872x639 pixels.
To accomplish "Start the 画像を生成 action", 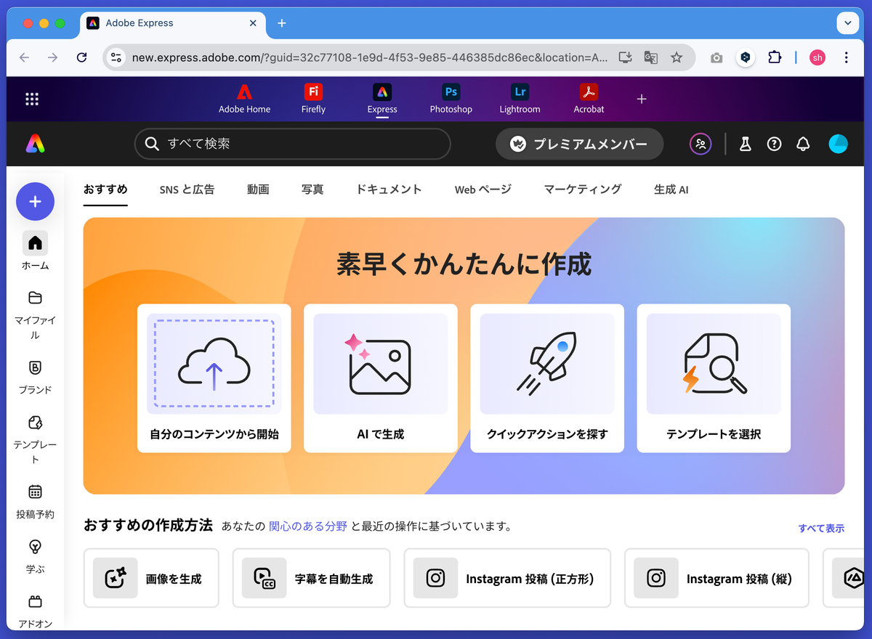I will [151, 578].
